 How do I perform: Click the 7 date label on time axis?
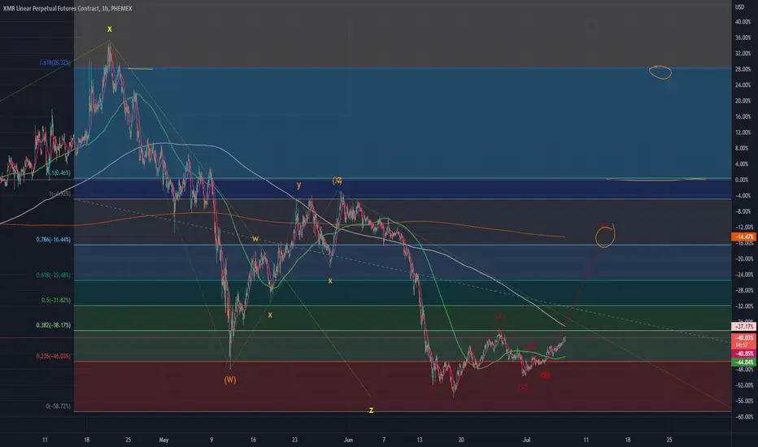[384, 440]
